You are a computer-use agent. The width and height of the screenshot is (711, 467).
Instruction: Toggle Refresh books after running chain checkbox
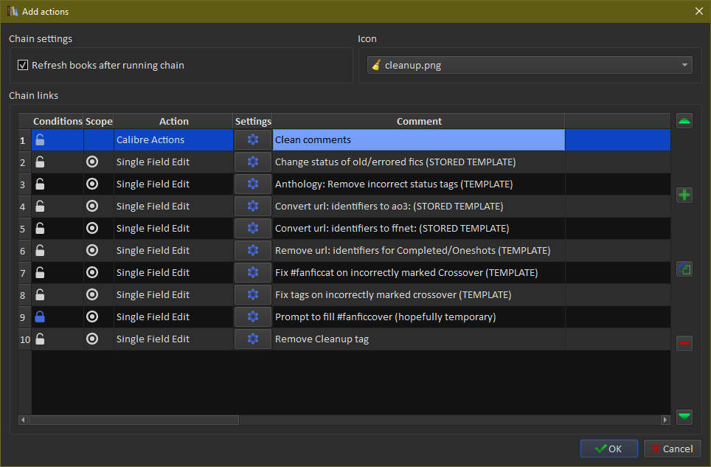[x=23, y=66]
